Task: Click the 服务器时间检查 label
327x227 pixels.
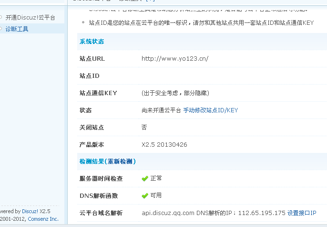Action: click(101, 179)
